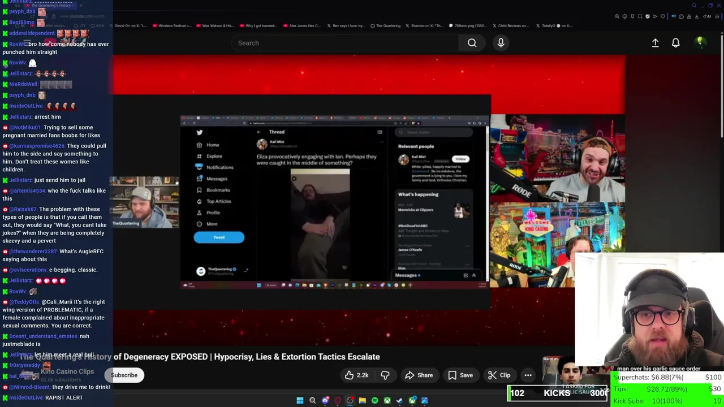
Task: Open 'Chibi Reviews on...' bookmark
Action: 511,25
